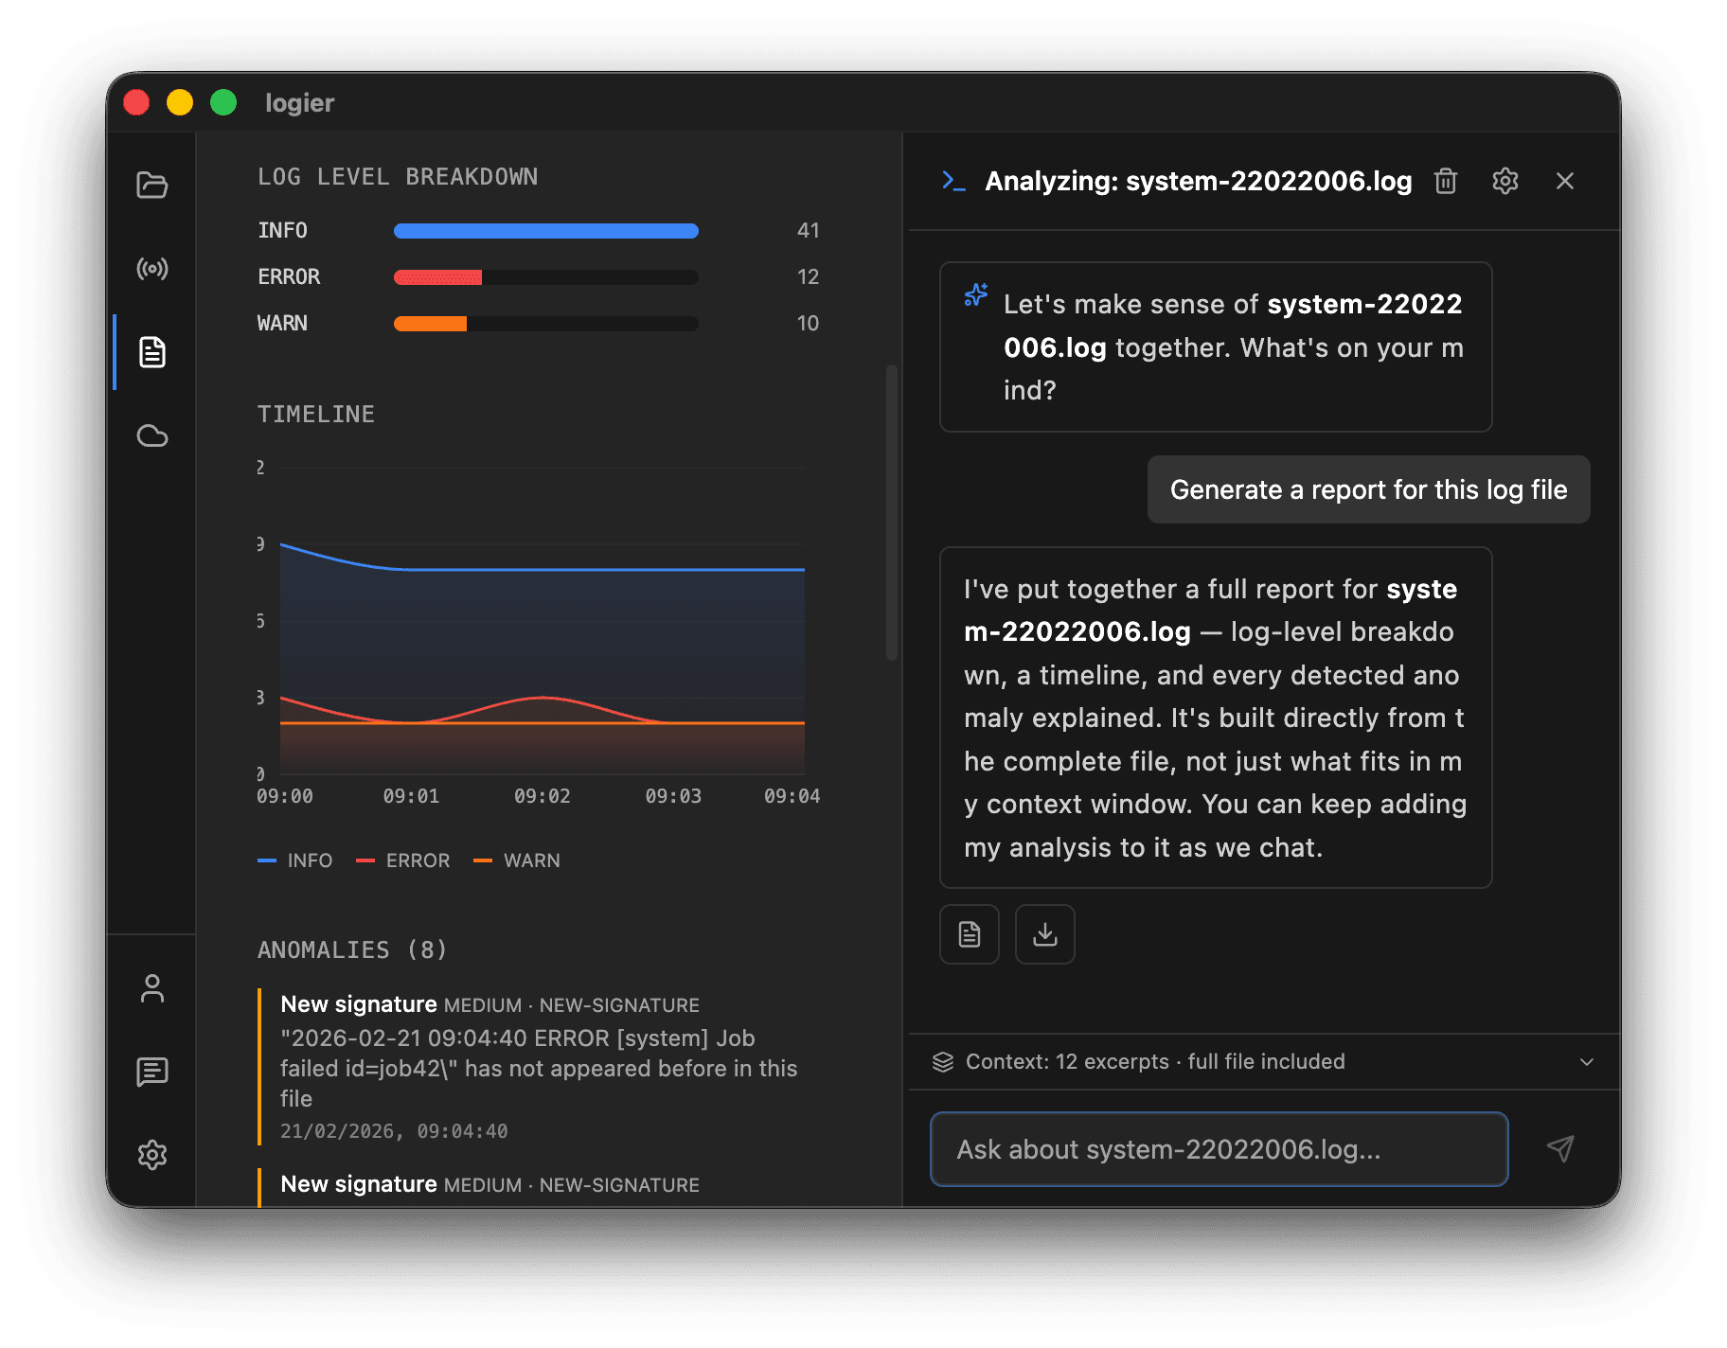Click the WARN count value 10
This screenshot has width=1727, height=1348.
[808, 324]
